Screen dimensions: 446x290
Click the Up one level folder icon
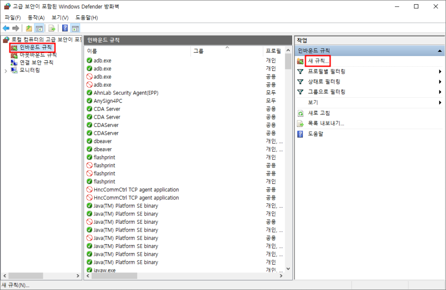click(29, 28)
